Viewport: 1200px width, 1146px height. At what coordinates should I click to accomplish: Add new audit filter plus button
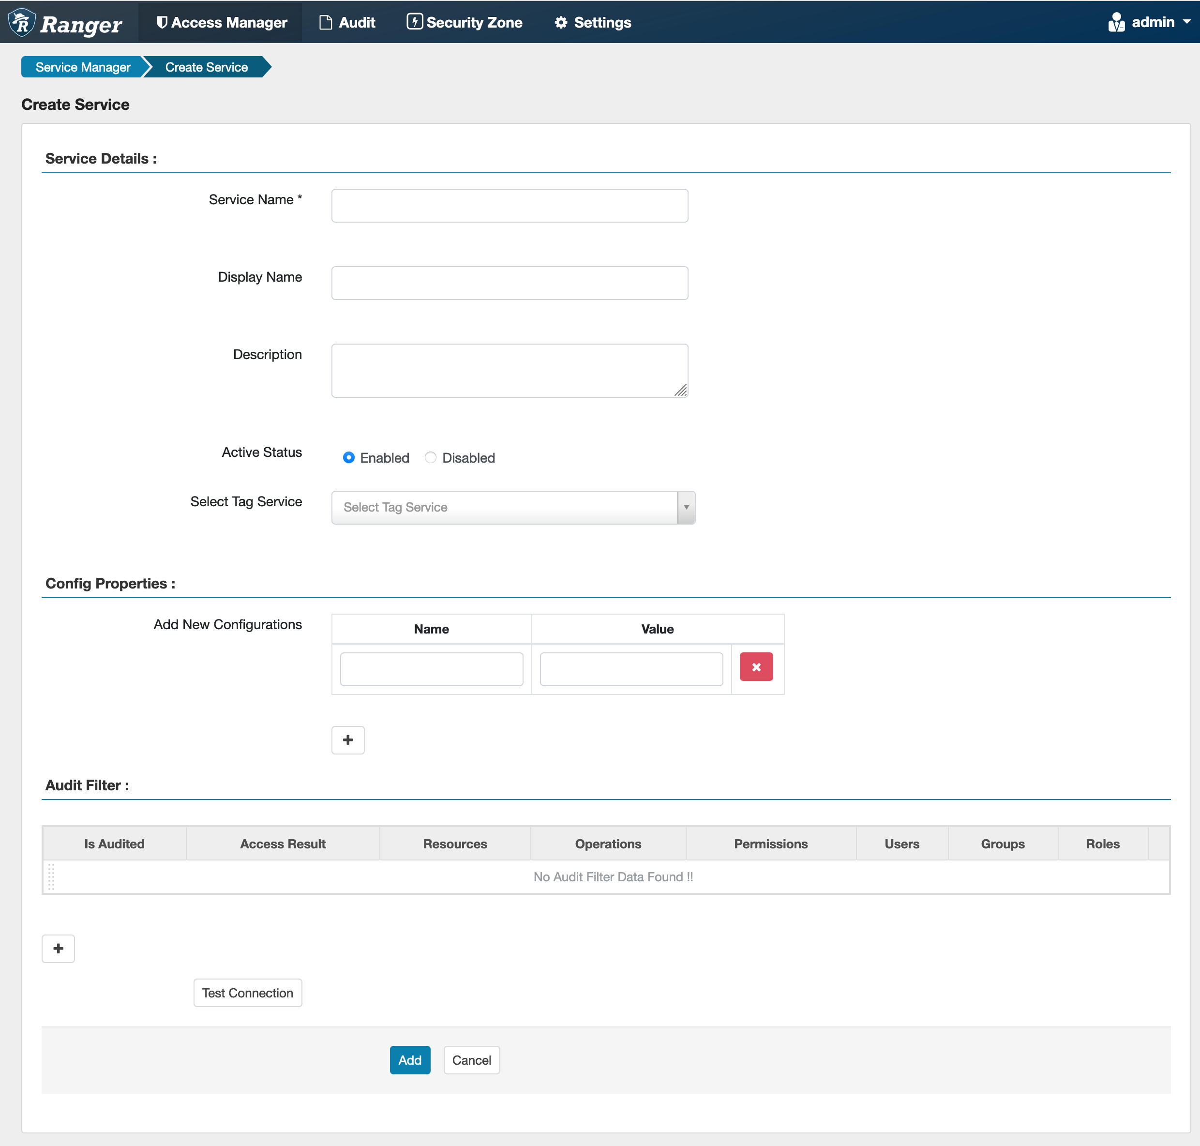(x=58, y=948)
